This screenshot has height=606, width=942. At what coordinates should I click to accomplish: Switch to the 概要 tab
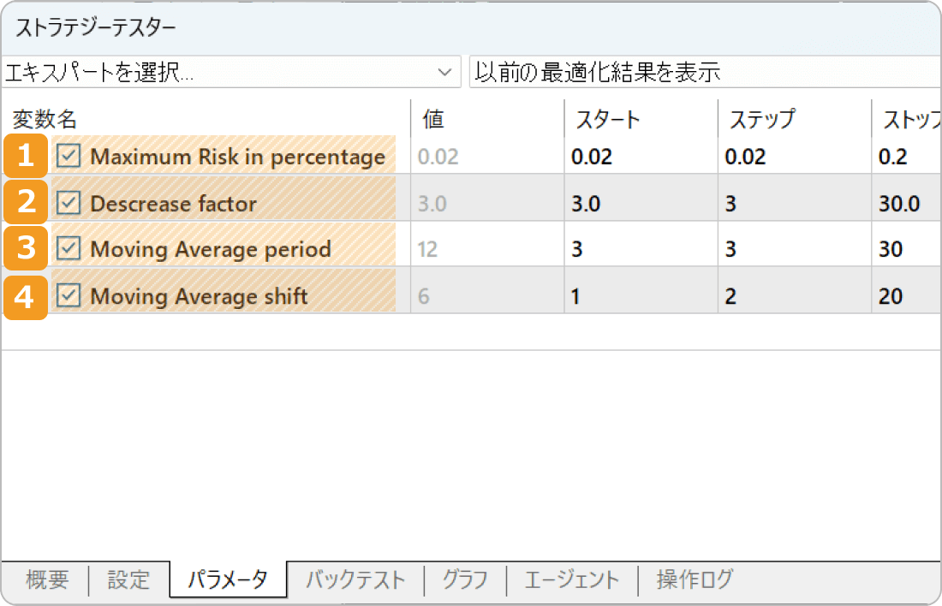coord(45,579)
